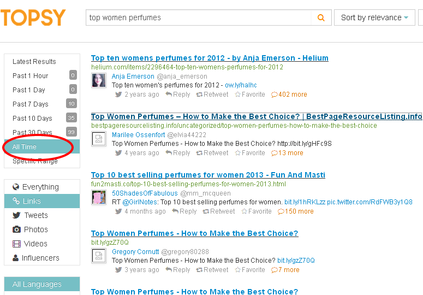This screenshot has height=295, width=423.
Task: Click the search box containing 'top women perfumes'
Action: pyautogui.click(x=199, y=17)
